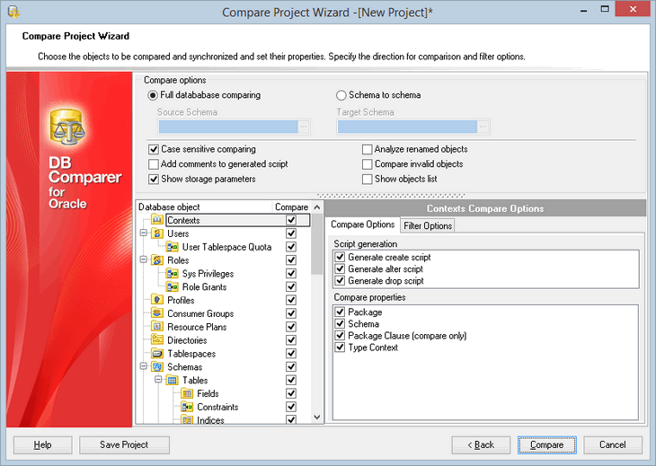The width and height of the screenshot is (656, 466).
Task: Click Save Project button
Action: click(x=124, y=444)
